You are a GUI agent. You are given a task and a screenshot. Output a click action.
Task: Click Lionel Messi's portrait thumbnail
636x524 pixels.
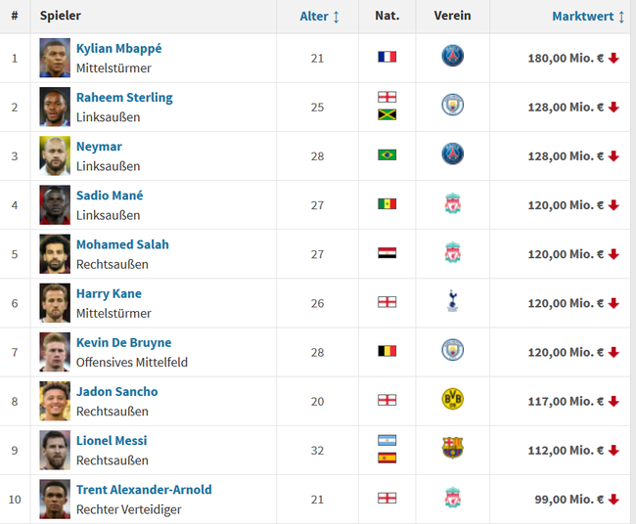tap(55, 450)
